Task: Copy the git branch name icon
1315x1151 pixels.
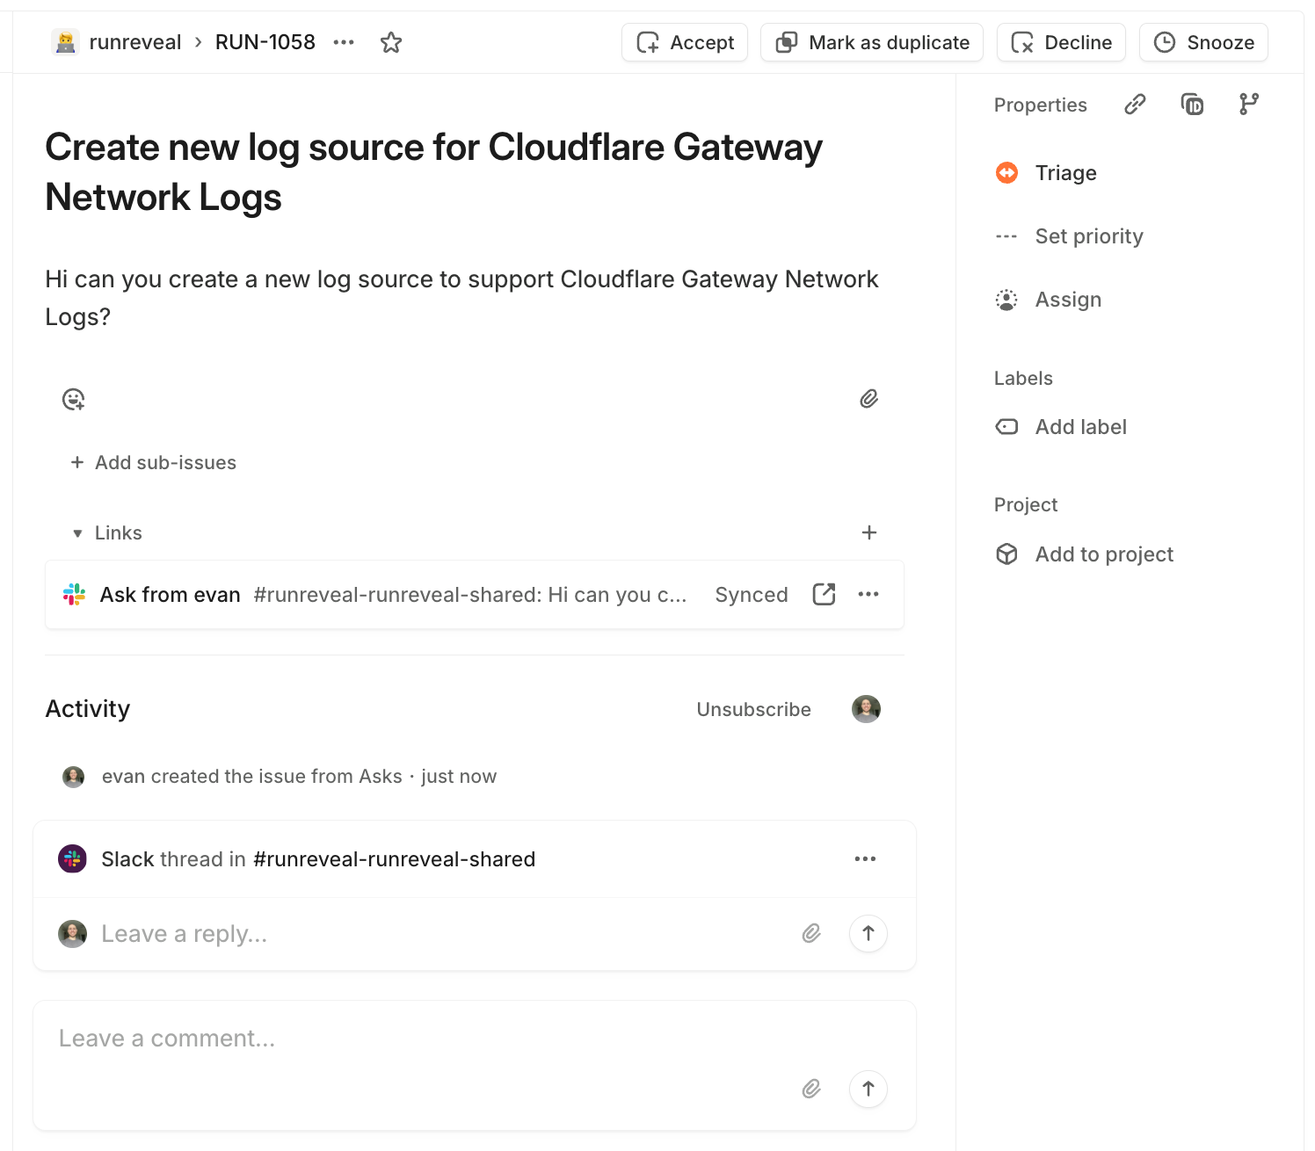Action: click(x=1248, y=105)
